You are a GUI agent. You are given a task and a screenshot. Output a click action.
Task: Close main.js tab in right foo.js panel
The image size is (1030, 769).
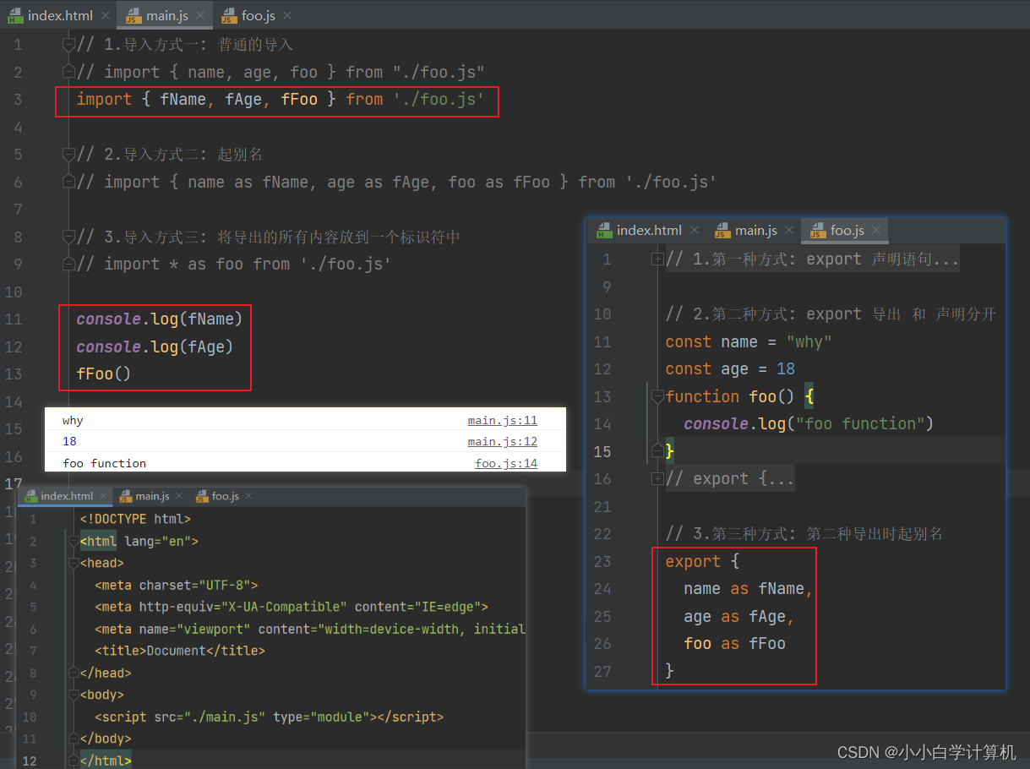[789, 230]
